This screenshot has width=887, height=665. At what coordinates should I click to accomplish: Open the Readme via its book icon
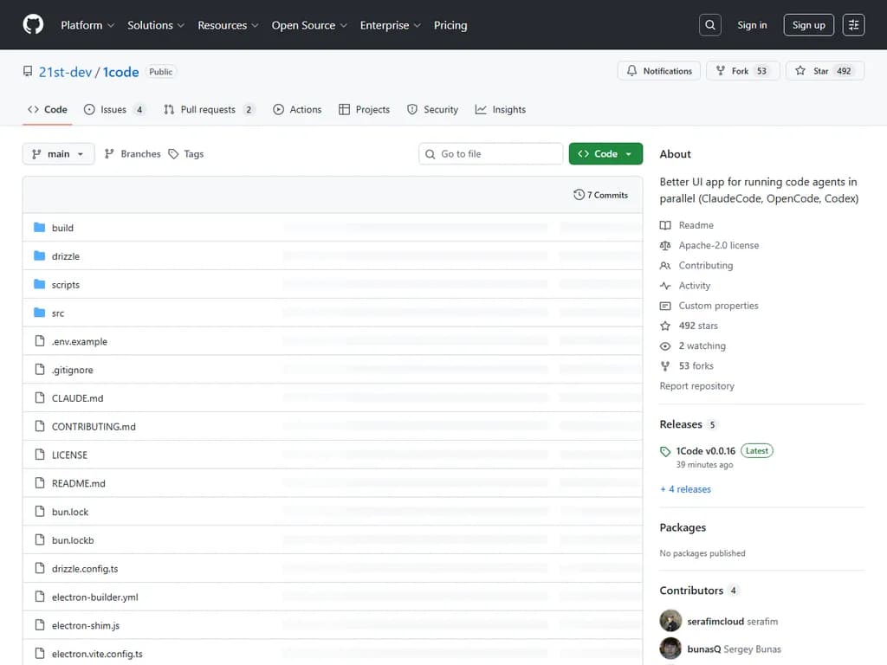click(x=665, y=225)
